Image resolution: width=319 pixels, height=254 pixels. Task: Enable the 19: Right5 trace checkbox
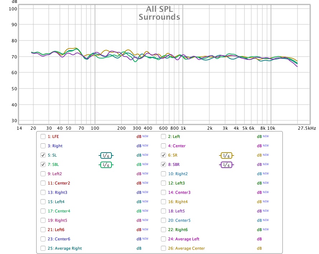coord(43,220)
